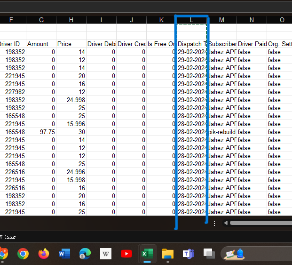Switch to Excel in the taskbar
The image size is (292, 265).
pos(147,254)
